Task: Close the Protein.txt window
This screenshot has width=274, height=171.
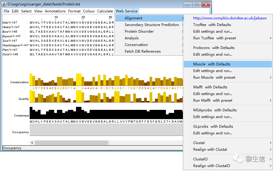Action: [206, 4]
